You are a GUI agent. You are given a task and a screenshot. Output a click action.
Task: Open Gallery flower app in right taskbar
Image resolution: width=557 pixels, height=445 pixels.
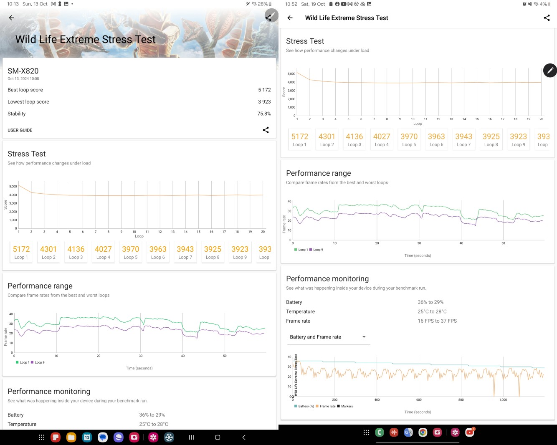456,432
